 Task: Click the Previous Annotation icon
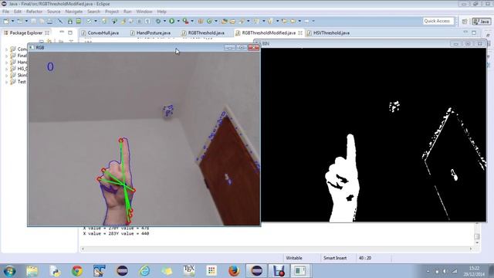point(270,21)
